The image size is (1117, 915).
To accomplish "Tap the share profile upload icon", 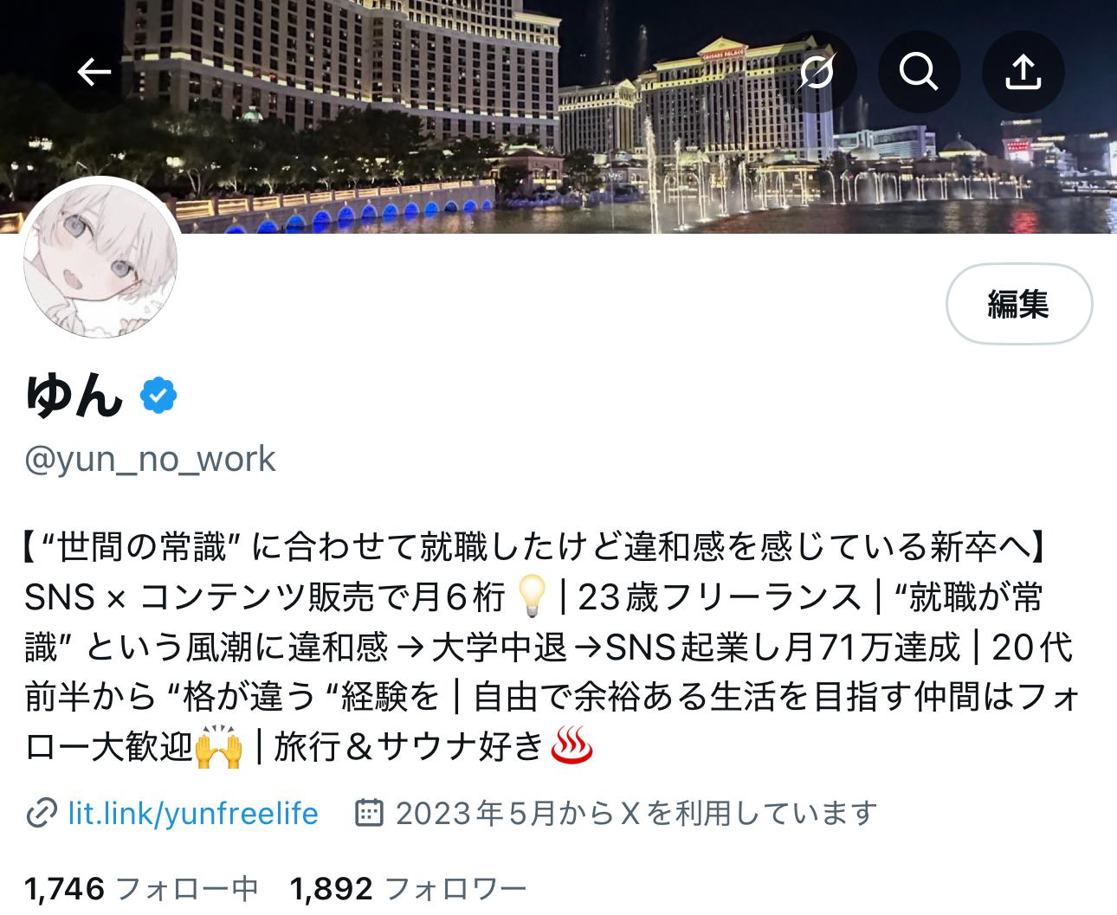I will tap(1023, 72).
